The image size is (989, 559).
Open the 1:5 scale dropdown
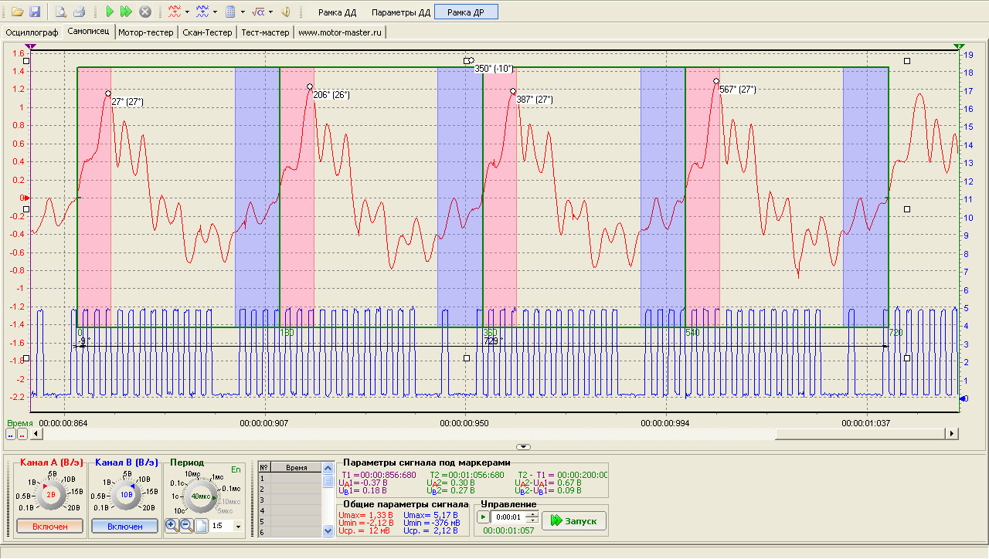pos(237,527)
